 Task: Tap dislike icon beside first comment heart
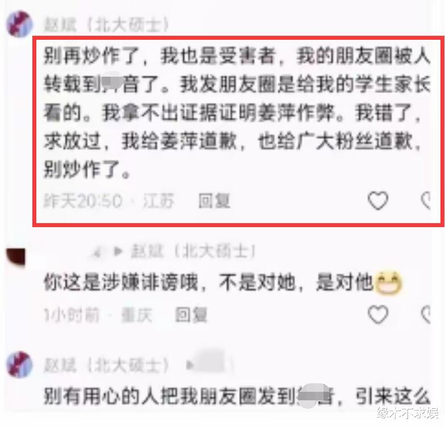click(x=426, y=200)
